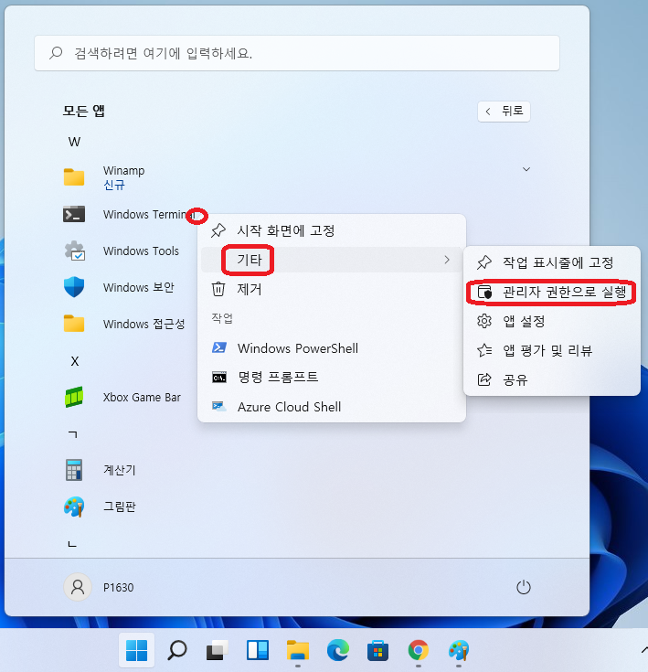Click the search box 검색하려면 여기에 입력하세요
This screenshot has width=648, height=672.
[x=297, y=53]
